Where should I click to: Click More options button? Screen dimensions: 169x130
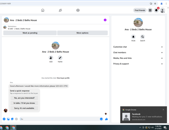click(x=82, y=33)
